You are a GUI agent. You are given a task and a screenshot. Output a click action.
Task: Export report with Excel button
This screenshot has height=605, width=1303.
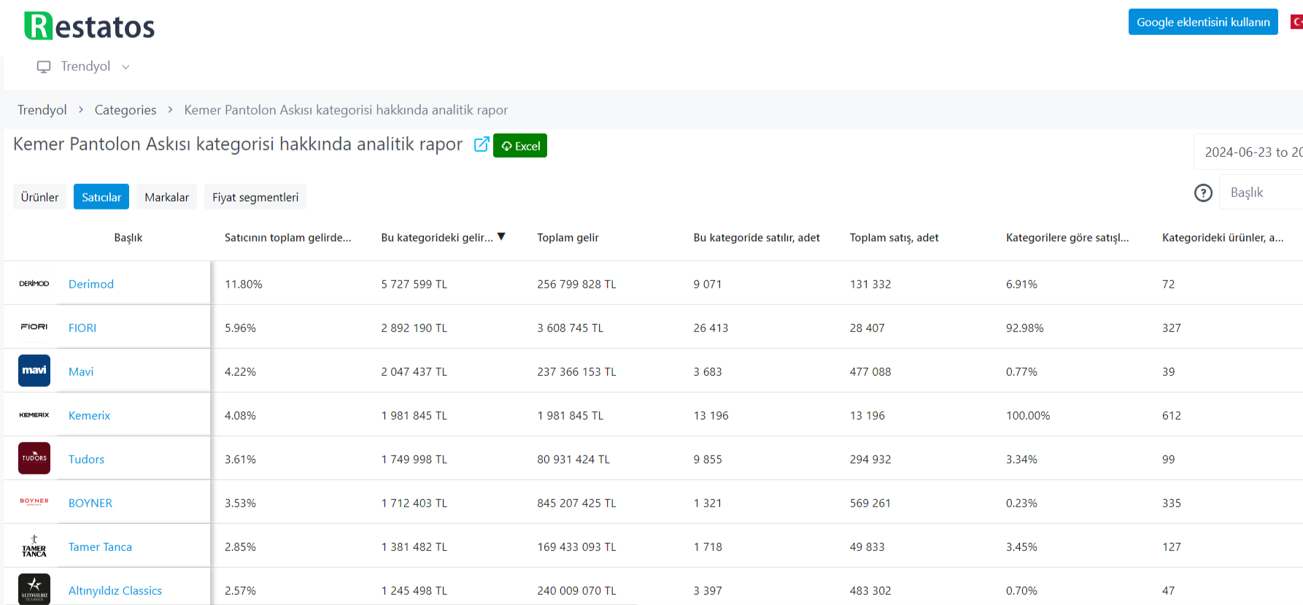click(x=520, y=145)
